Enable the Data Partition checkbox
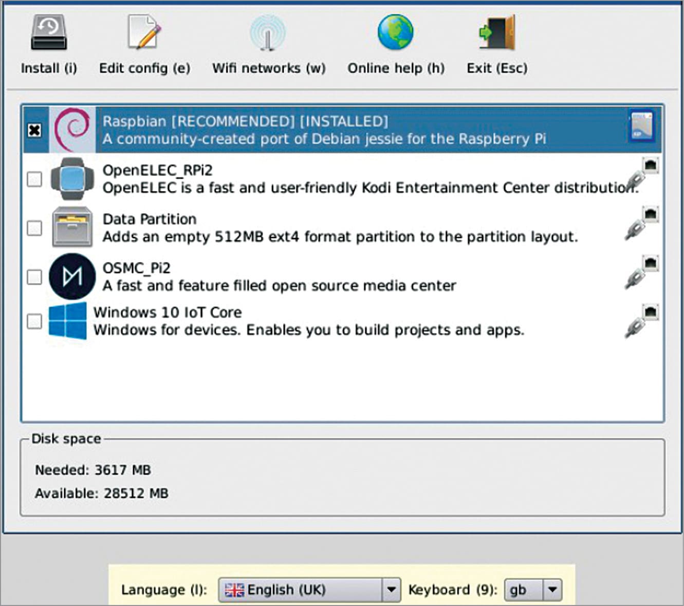 click(34, 228)
